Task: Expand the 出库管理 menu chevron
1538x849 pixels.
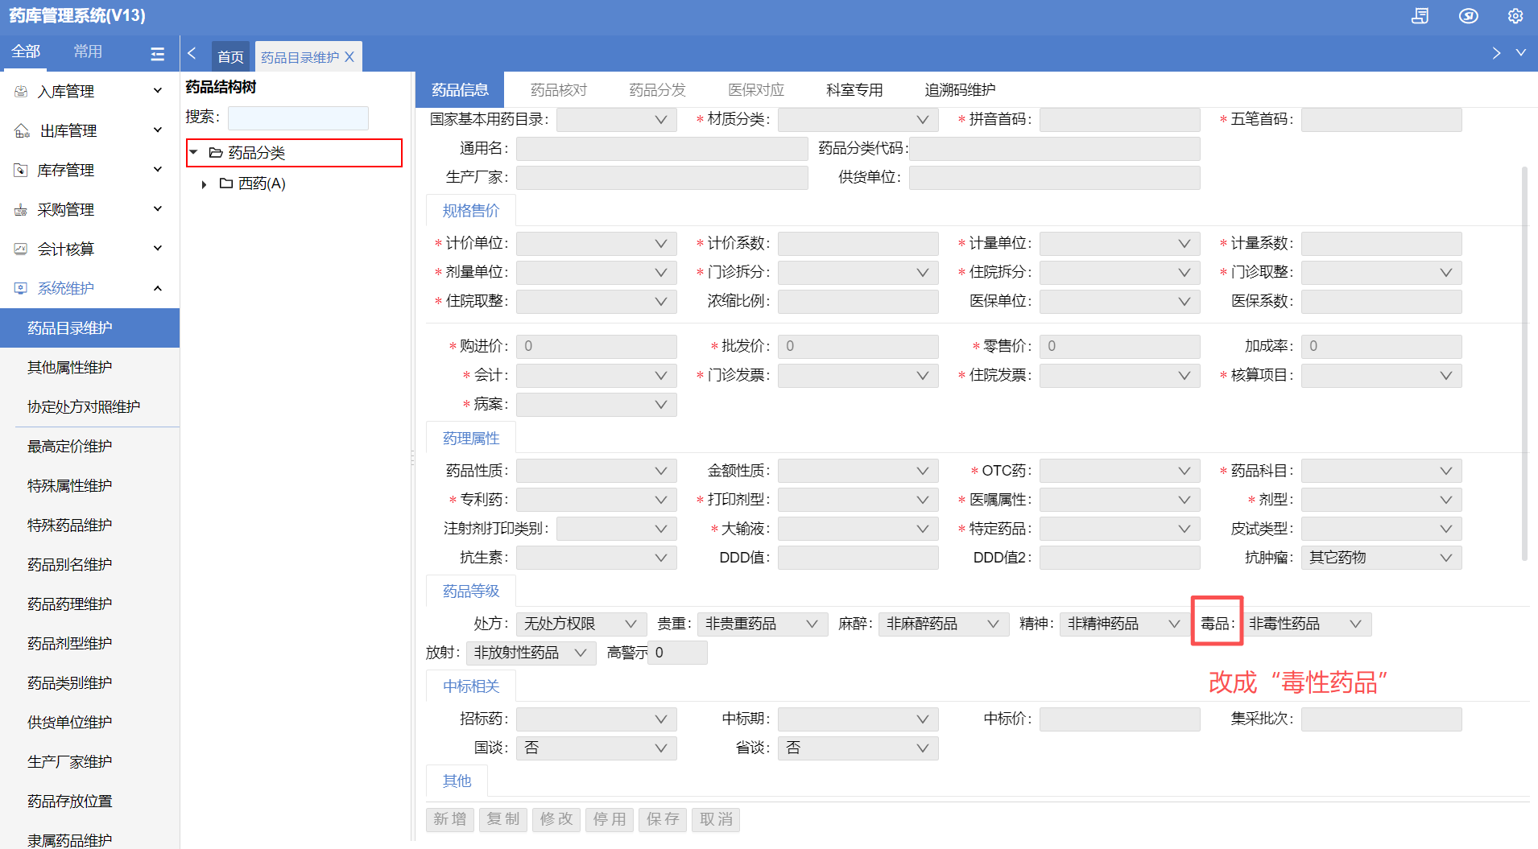Action: [x=158, y=130]
